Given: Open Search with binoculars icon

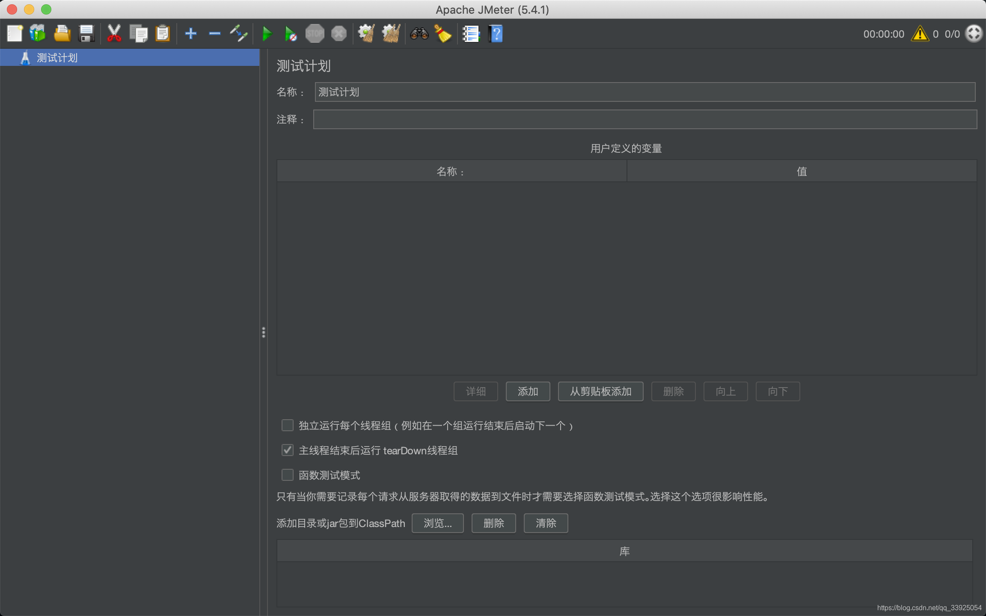Looking at the screenshot, I should (x=419, y=33).
